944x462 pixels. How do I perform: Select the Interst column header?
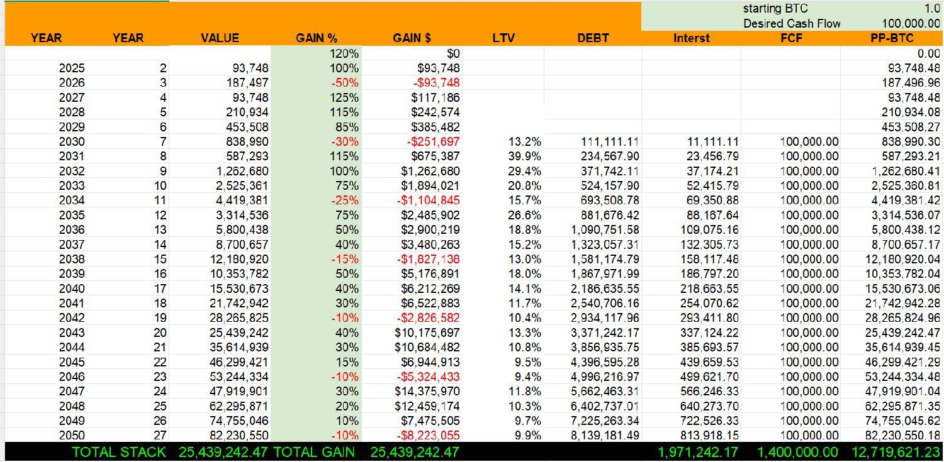tap(691, 38)
